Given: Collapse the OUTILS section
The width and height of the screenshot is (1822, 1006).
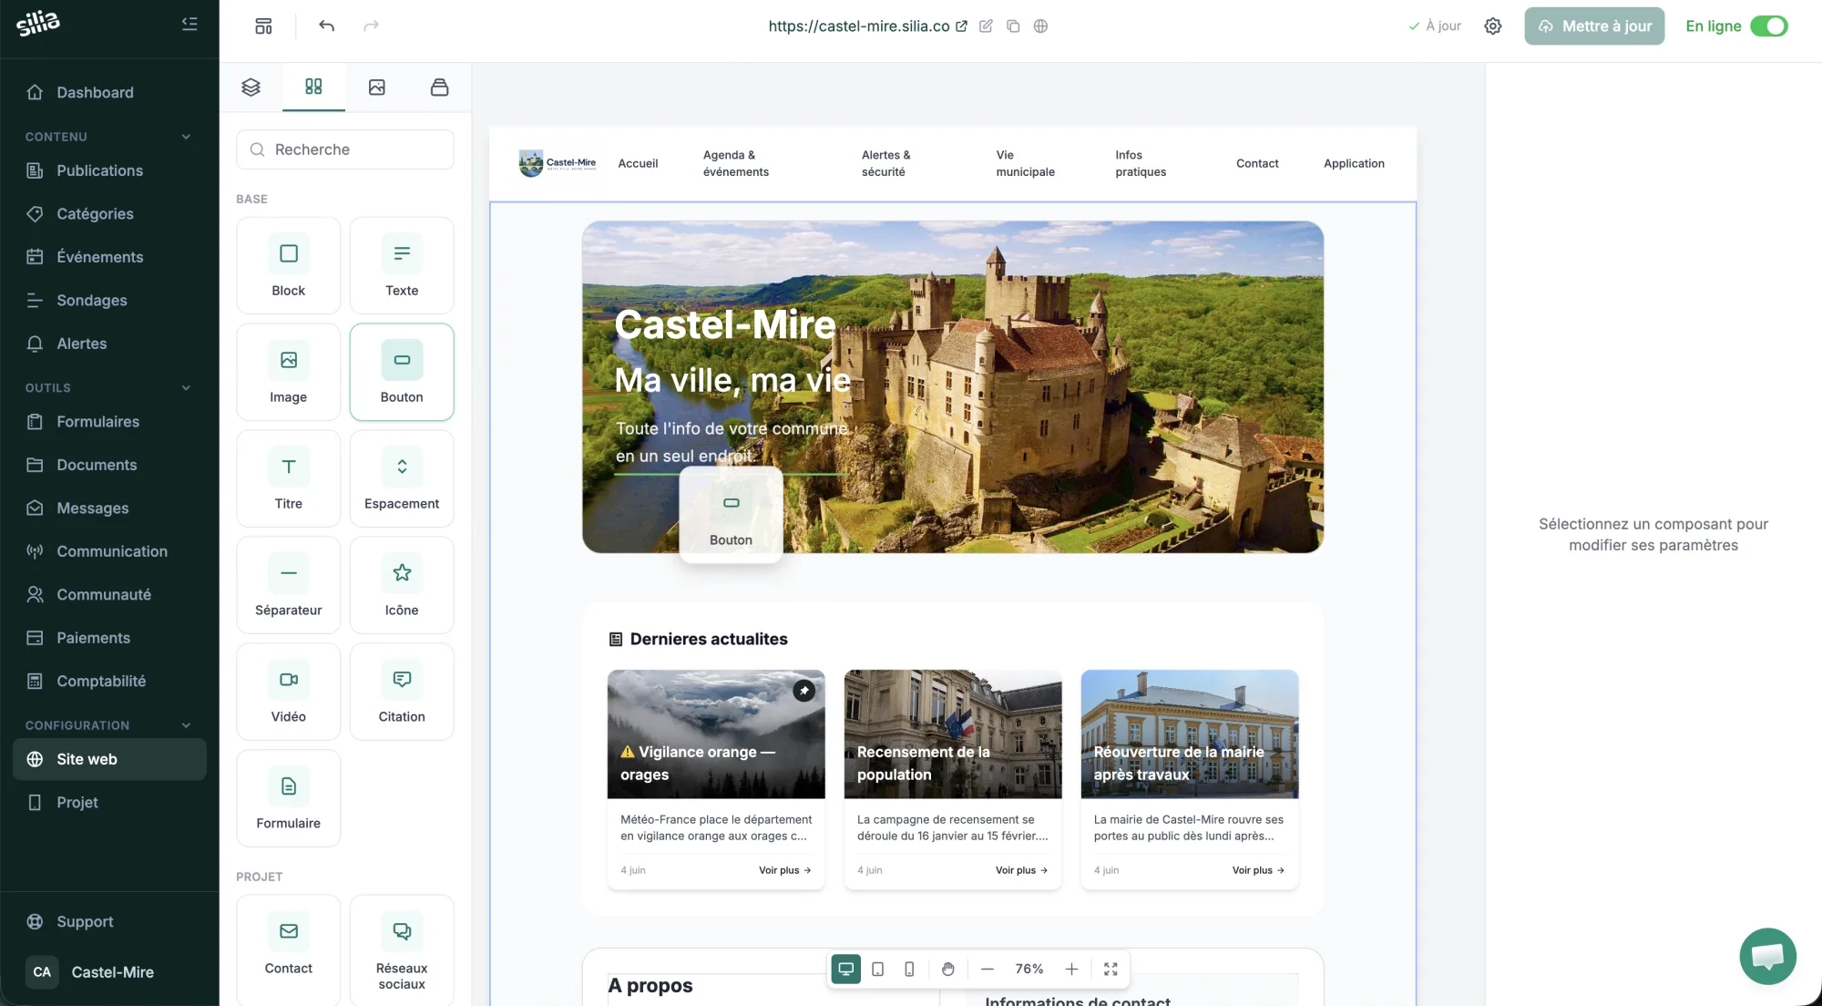Looking at the screenshot, I should tap(186, 388).
